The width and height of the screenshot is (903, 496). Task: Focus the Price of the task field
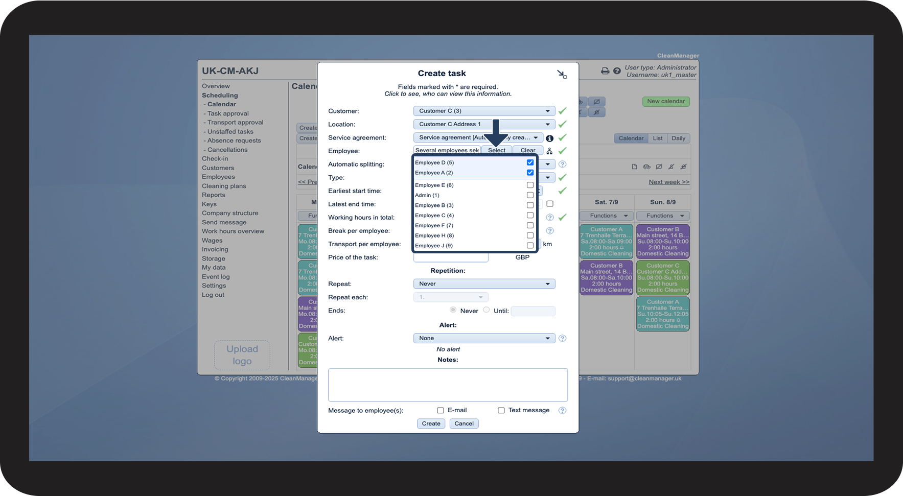pos(451,257)
